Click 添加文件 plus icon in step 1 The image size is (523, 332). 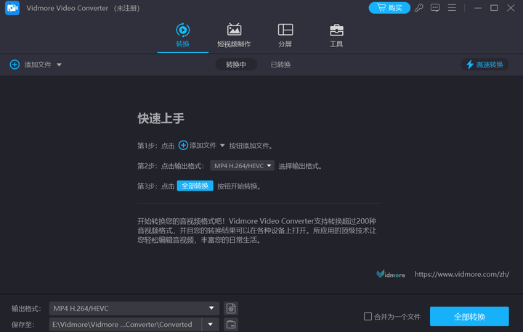pos(183,145)
